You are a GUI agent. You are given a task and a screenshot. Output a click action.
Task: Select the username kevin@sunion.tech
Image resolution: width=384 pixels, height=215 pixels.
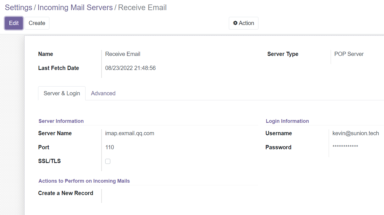pyautogui.click(x=356, y=133)
